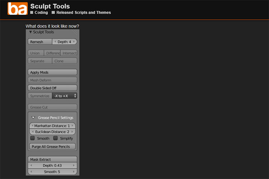269x179 pixels.
Task: Increase Smooth value with right arrow
Action: [x=74, y=172]
